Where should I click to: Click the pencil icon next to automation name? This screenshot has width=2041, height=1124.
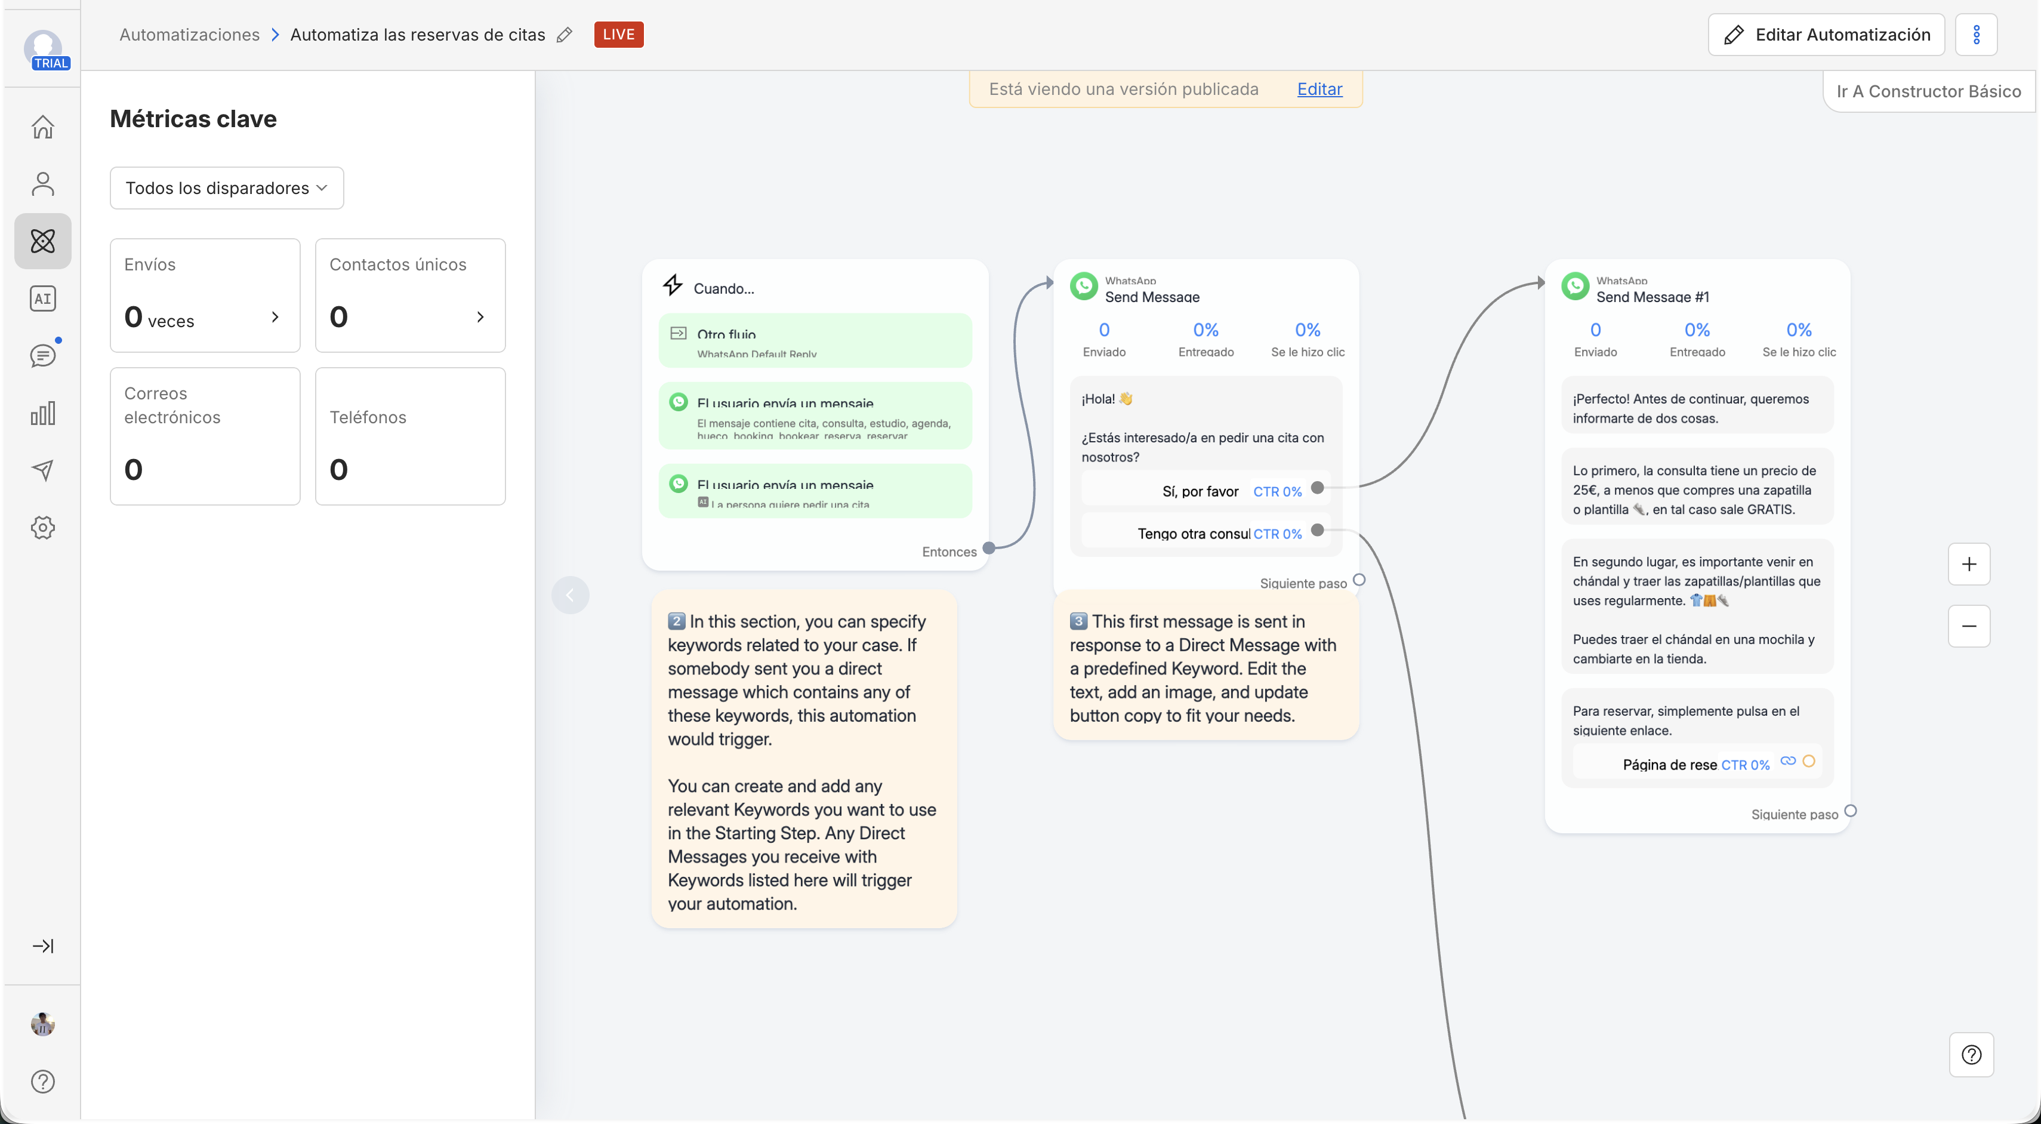click(564, 35)
